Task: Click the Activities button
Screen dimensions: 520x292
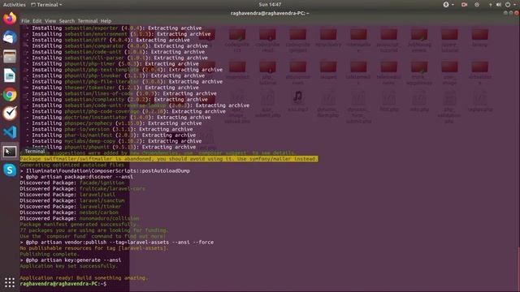Action: (x=15, y=5)
